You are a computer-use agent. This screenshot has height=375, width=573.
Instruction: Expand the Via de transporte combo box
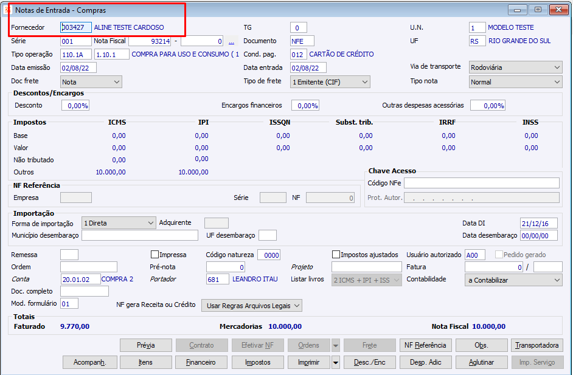click(x=515, y=67)
